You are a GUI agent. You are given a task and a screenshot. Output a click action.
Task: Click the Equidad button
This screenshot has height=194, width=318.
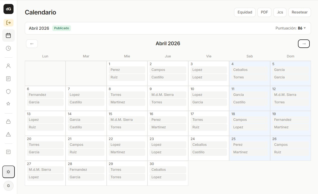coord(245,12)
